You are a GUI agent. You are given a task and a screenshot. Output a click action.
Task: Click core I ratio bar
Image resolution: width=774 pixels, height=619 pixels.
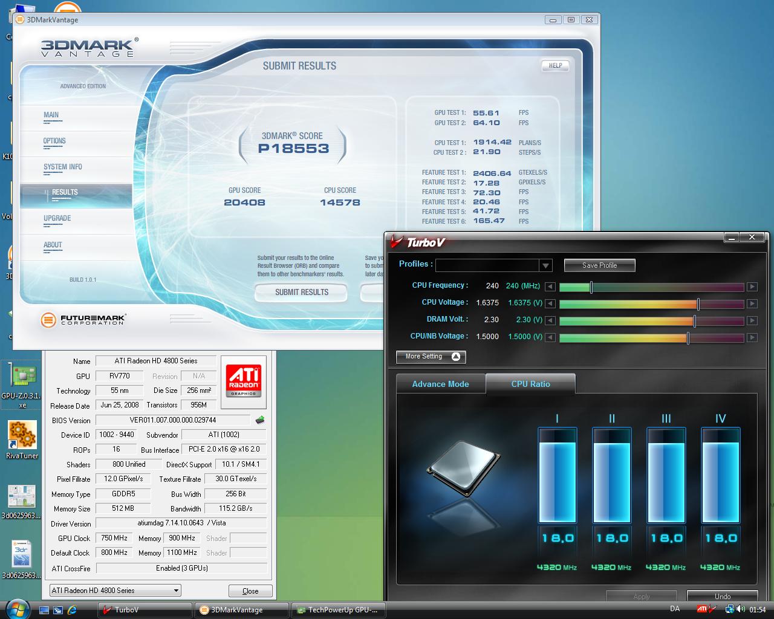(557, 475)
